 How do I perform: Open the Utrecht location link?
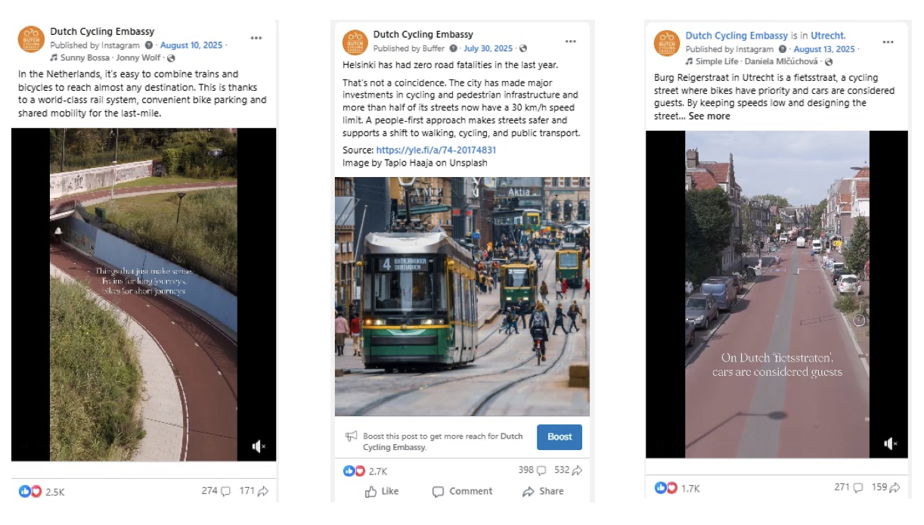point(828,36)
